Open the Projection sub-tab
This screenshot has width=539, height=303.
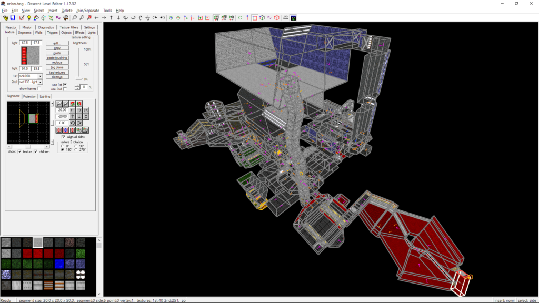tap(29, 96)
